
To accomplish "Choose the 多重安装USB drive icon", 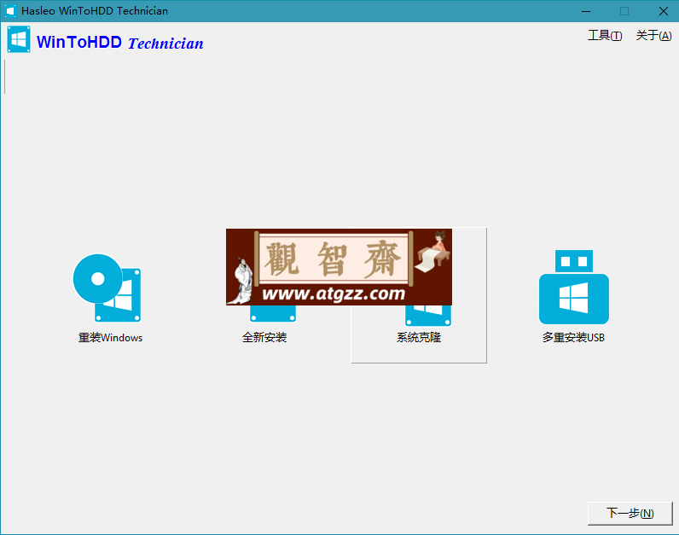I will [574, 287].
